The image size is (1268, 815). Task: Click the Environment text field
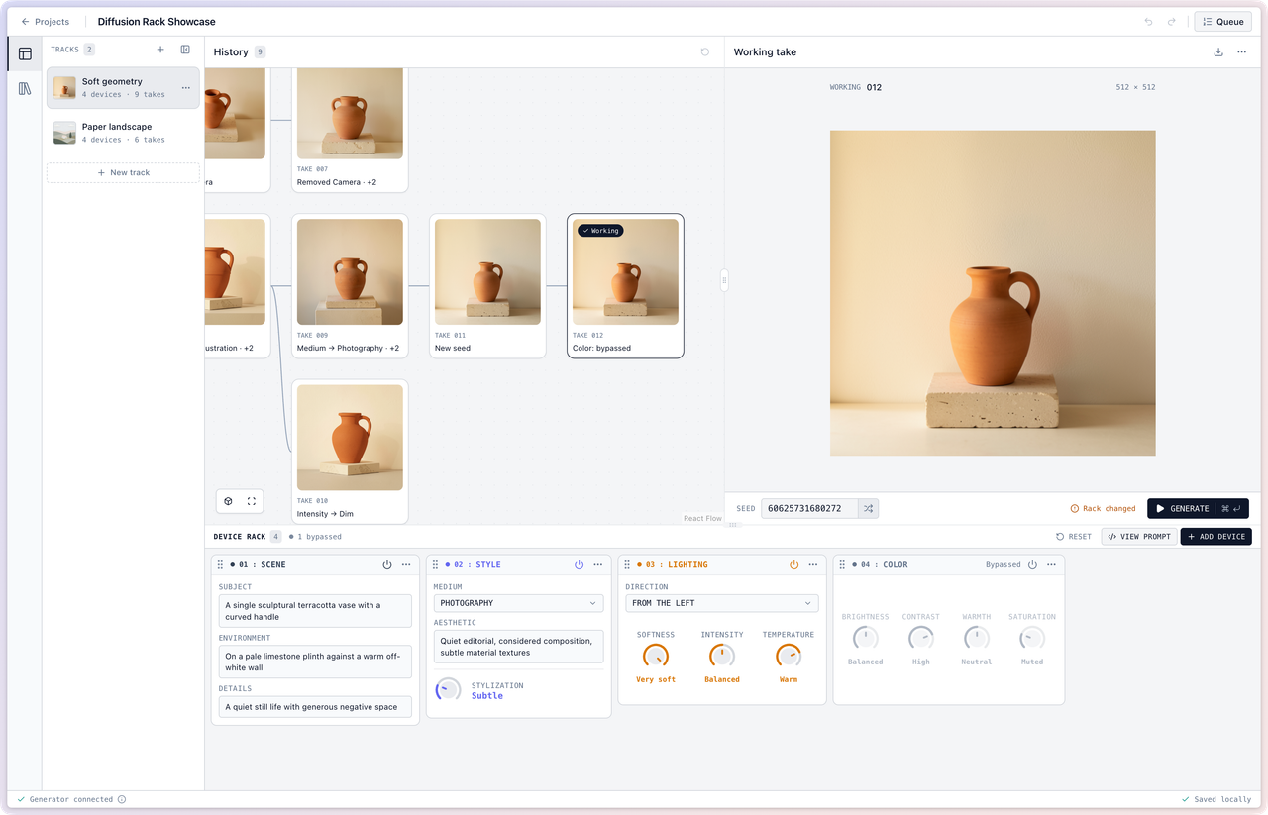[315, 662]
